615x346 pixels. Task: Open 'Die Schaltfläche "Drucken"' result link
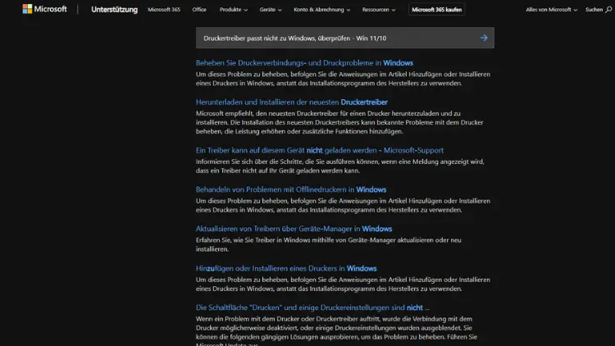[312, 307]
